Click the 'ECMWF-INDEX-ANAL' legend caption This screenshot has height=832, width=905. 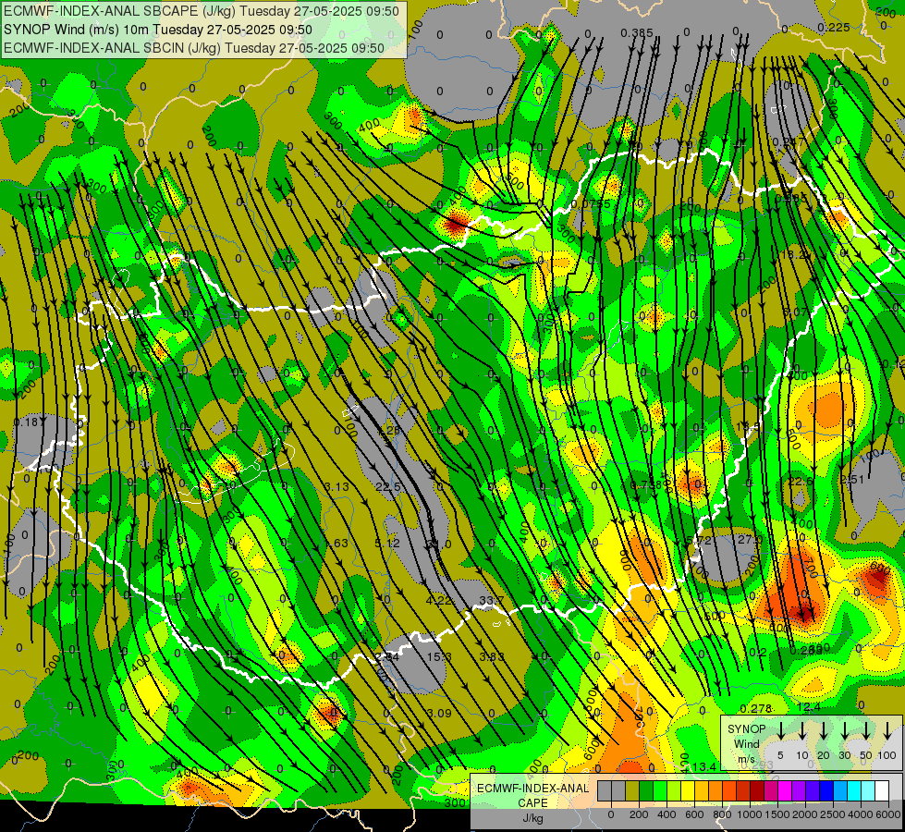tap(532, 789)
